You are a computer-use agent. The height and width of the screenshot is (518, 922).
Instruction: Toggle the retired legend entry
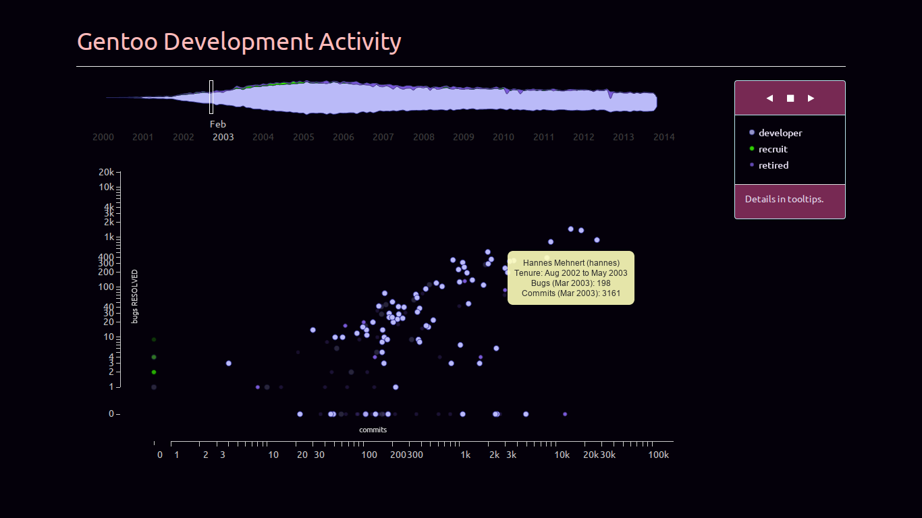pyautogui.click(x=773, y=165)
